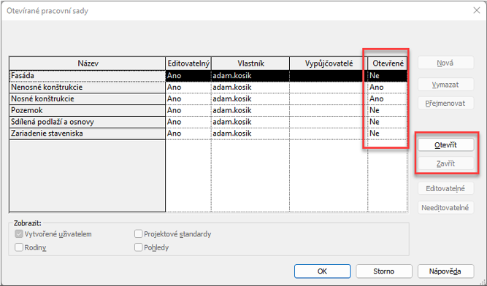The image size is (487, 286).
Task: Cancel with the Storno button
Action: 384,271
